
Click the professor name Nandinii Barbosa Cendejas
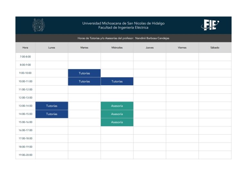click(x=152, y=38)
